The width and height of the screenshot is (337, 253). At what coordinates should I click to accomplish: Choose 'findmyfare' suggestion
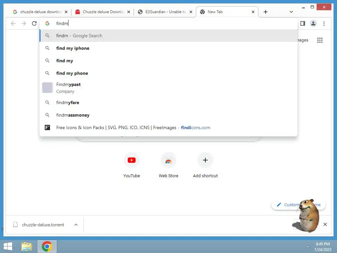click(169, 103)
